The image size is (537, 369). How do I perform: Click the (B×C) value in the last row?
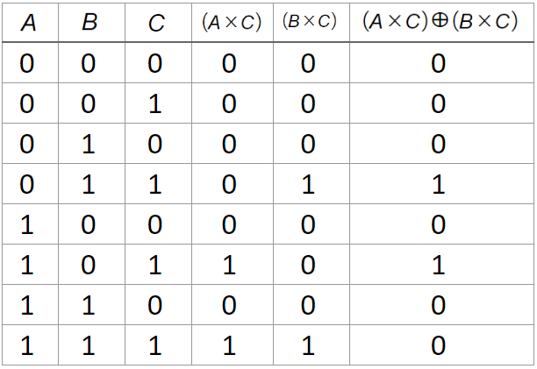310,346
